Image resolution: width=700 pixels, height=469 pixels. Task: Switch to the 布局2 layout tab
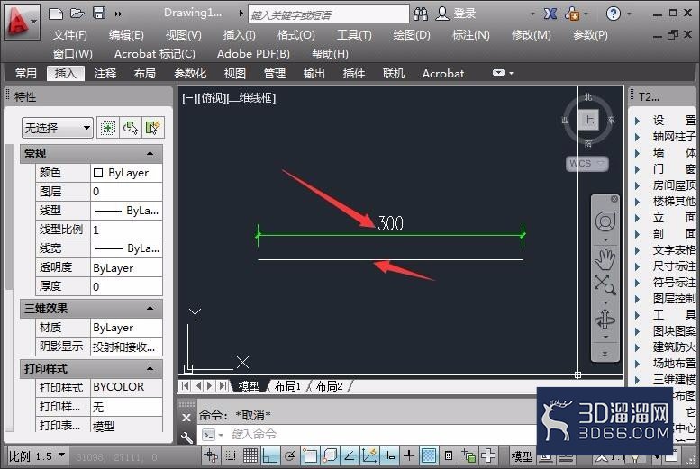(329, 386)
